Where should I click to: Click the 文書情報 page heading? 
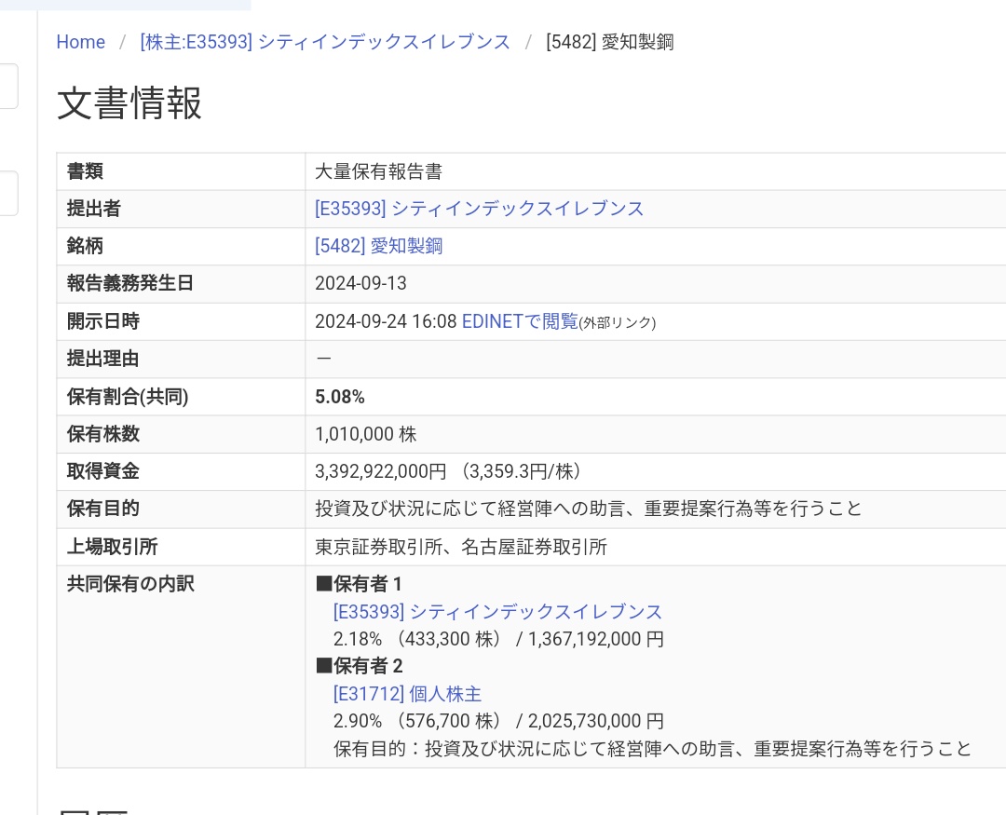tap(129, 102)
